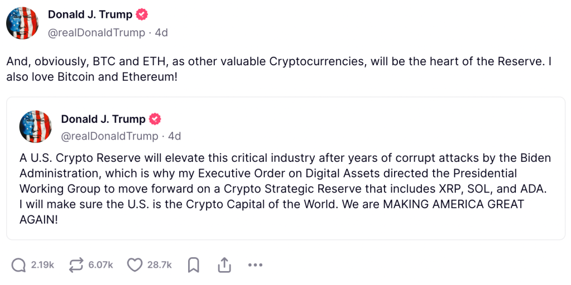Screen dimensions: 571x285
Task: Like the post with the heart icon
Action: pyautogui.click(x=135, y=265)
